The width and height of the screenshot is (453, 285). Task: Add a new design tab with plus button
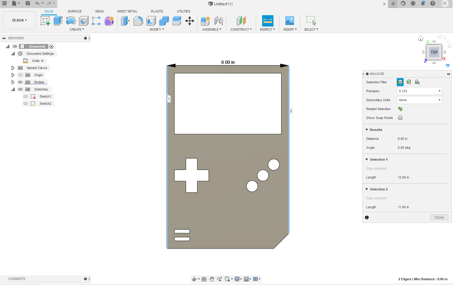click(393, 4)
